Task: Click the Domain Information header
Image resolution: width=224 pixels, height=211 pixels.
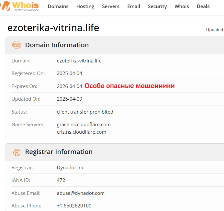Action: pos(57,45)
